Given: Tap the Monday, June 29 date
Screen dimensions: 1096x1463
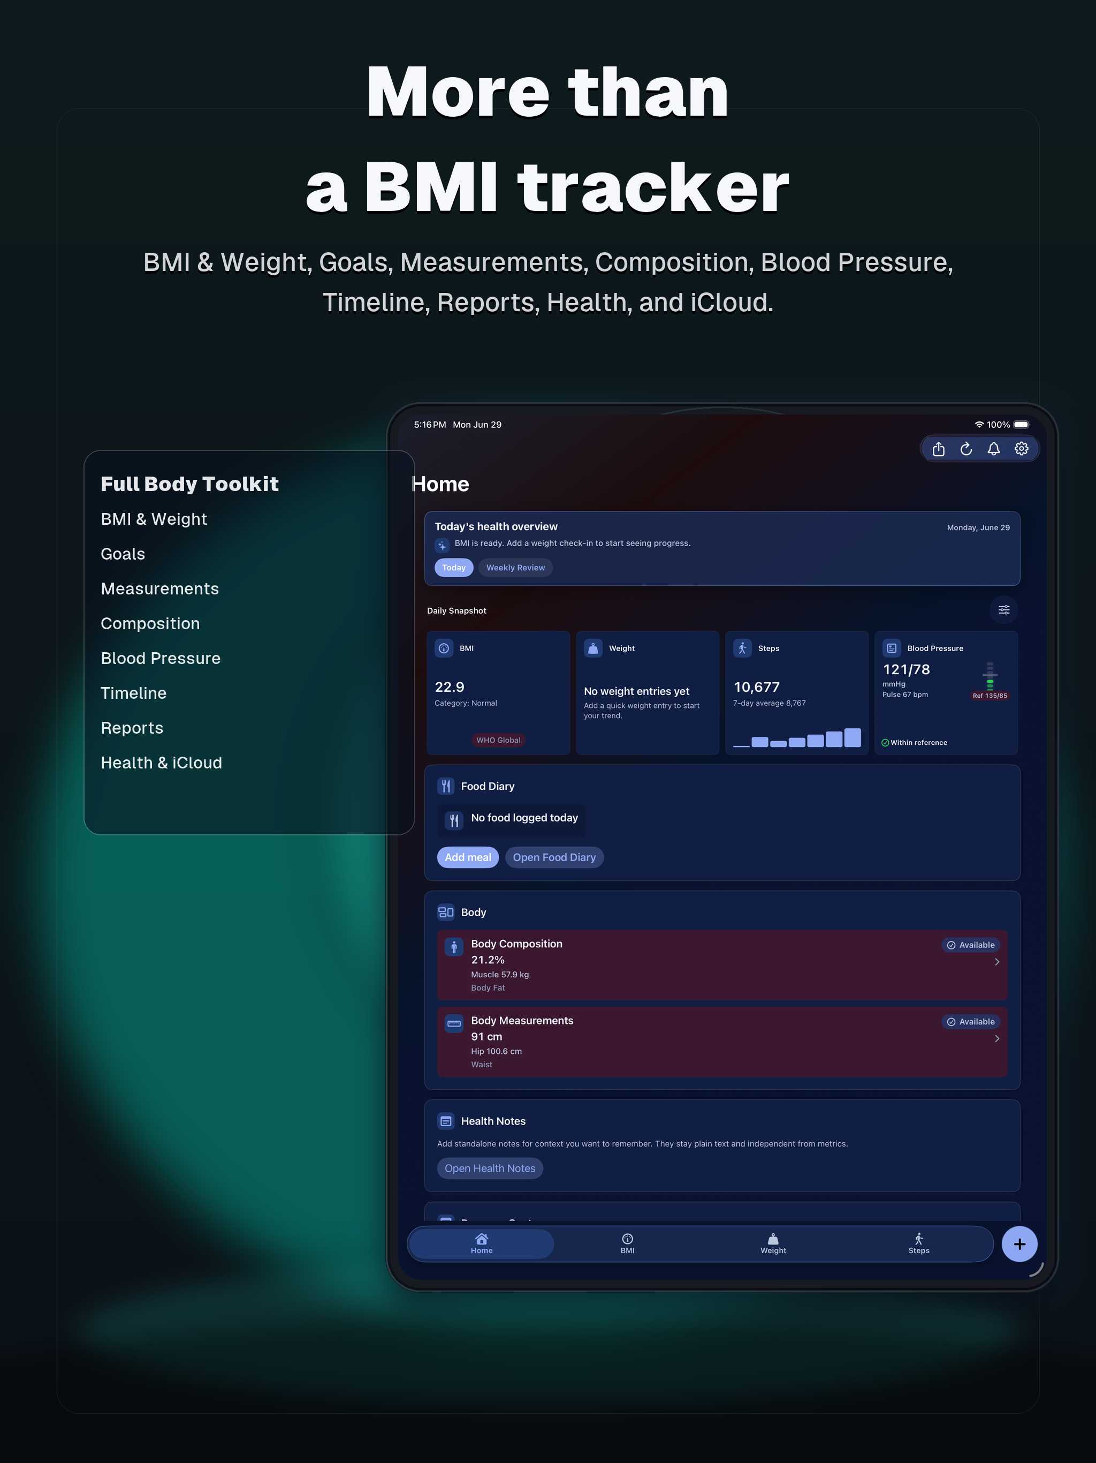Looking at the screenshot, I should (x=978, y=528).
